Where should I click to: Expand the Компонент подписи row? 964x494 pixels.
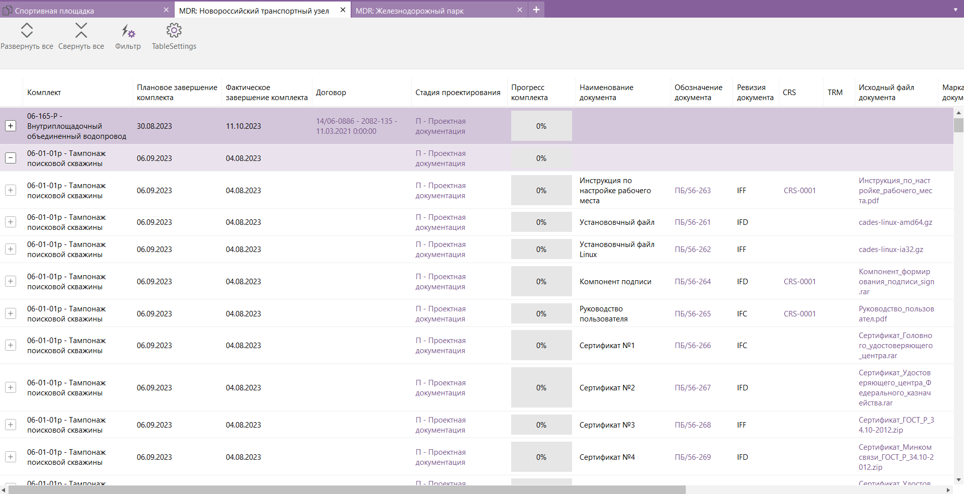coord(11,281)
